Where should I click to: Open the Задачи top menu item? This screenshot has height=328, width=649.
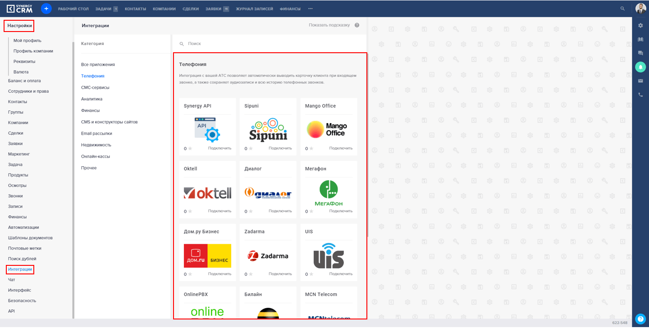[103, 9]
